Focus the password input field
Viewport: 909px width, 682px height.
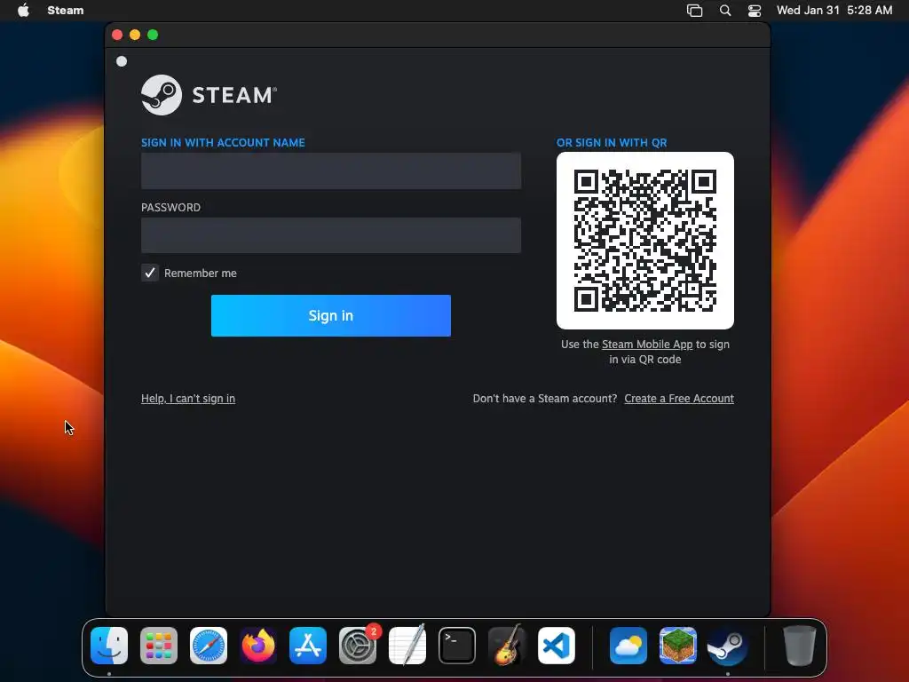tap(331, 234)
